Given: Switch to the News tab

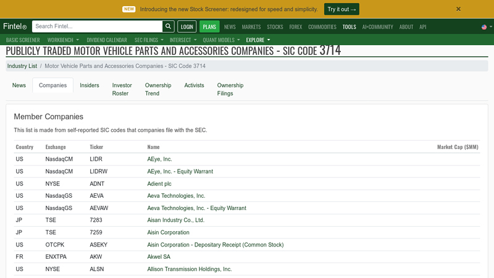Looking at the screenshot, I should pyautogui.click(x=19, y=85).
